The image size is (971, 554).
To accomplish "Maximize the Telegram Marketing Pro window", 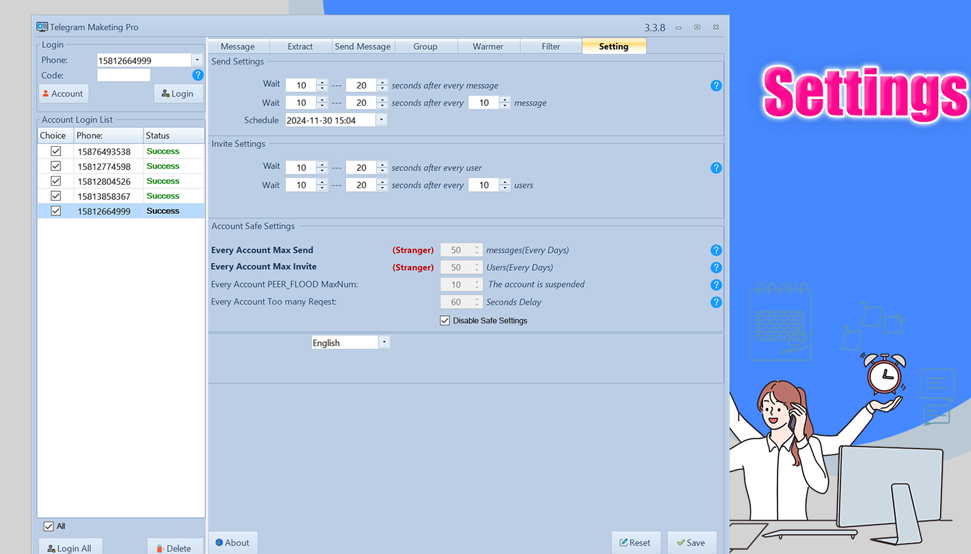I will pyautogui.click(x=697, y=28).
